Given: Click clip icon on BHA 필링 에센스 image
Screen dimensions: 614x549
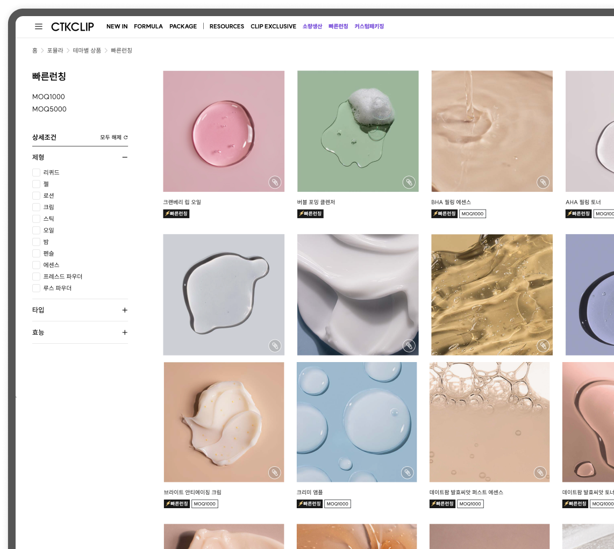Looking at the screenshot, I should point(543,182).
